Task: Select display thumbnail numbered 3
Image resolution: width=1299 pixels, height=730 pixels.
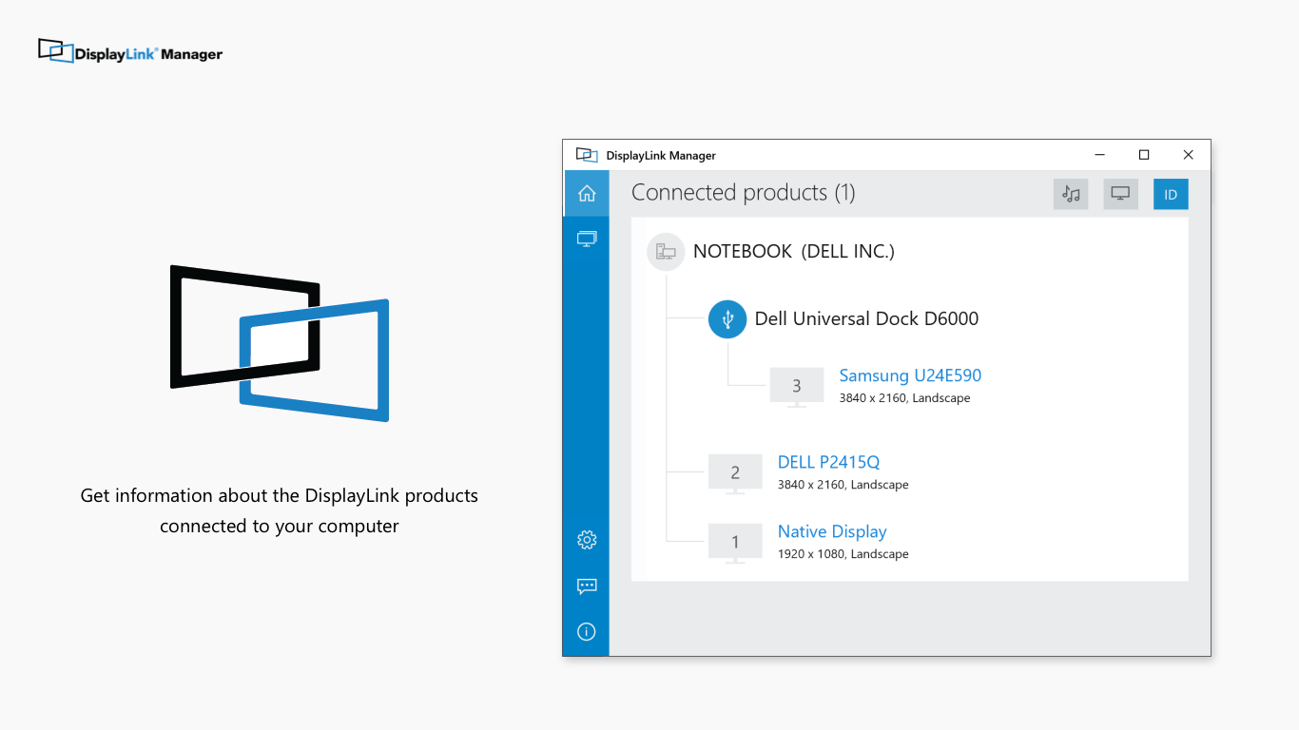Action: (796, 386)
